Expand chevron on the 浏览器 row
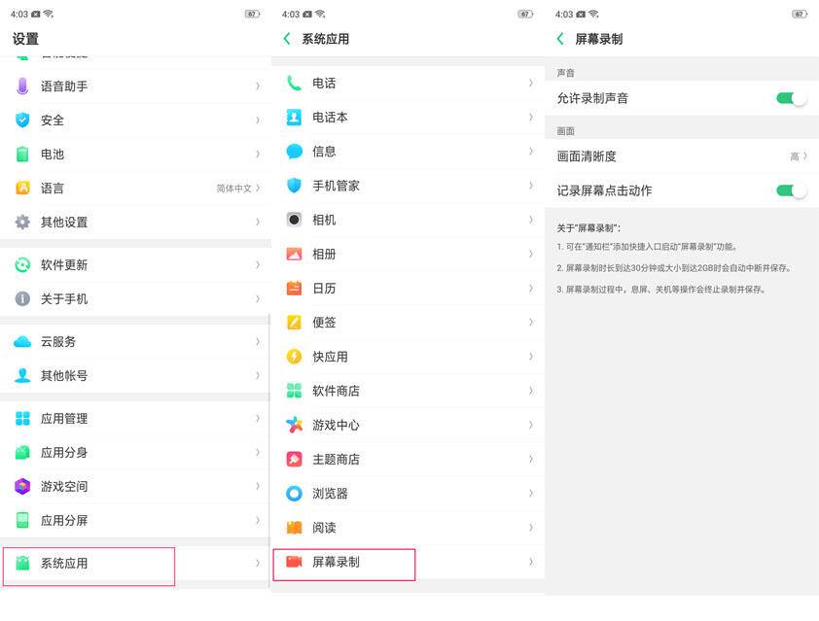Image resolution: width=819 pixels, height=621 pixels. point(531,493)
